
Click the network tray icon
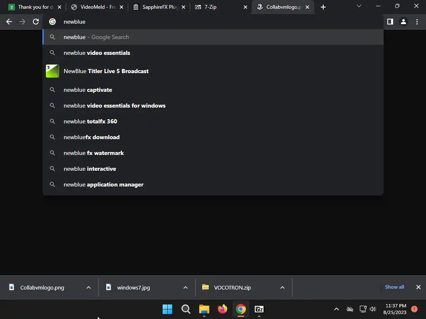click(x=363, y=309)
